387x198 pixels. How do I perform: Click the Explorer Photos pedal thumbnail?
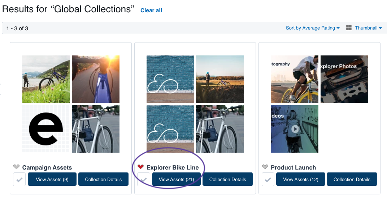[x=344, y=79]
